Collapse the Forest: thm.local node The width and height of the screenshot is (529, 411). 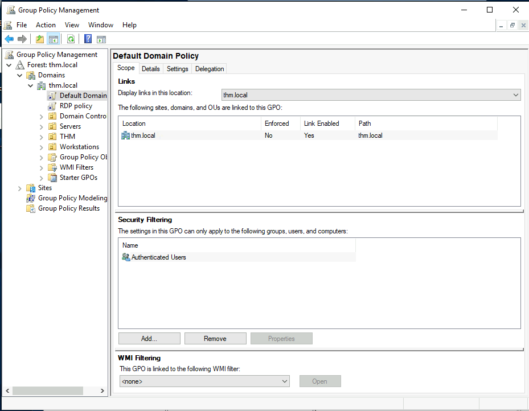9,65
